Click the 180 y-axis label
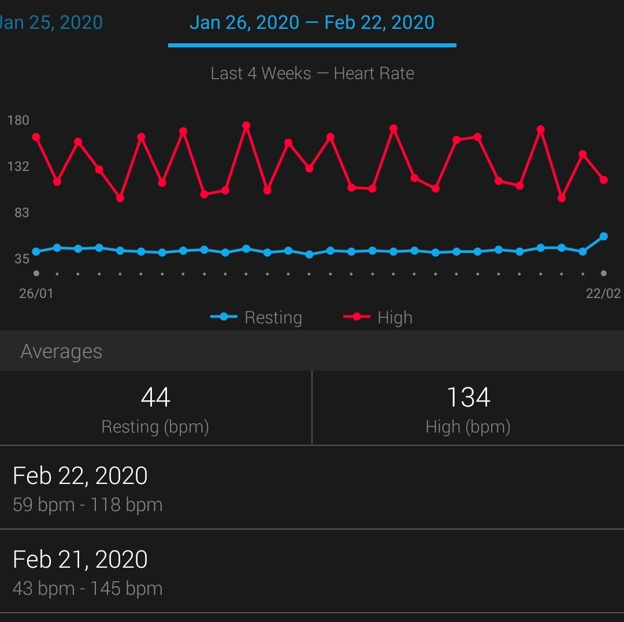The image size is (624, 622). pyautogui.click(x=18, y=120)
